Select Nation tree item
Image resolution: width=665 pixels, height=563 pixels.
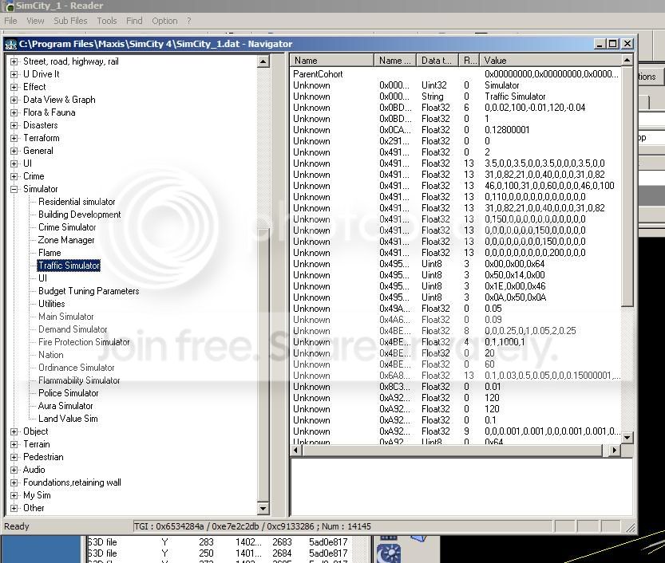point(51,355)
